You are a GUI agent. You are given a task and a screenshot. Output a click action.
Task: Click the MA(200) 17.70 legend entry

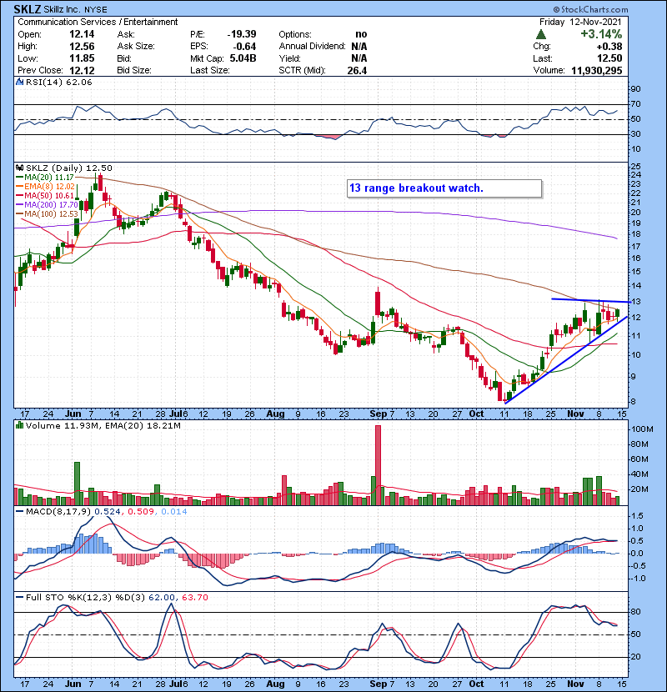(47, 205)
